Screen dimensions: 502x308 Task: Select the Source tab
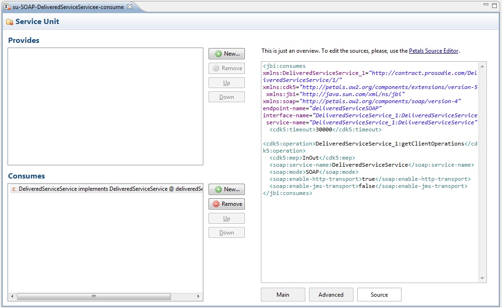[x=379, y=295]
